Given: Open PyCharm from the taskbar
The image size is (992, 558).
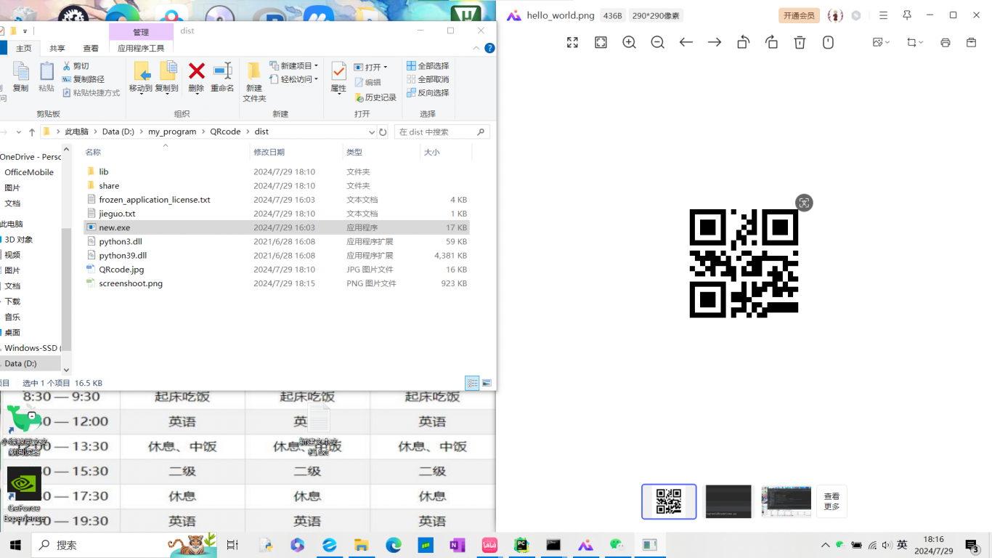Looking at the screenshot, I should (x=521, y=545).
